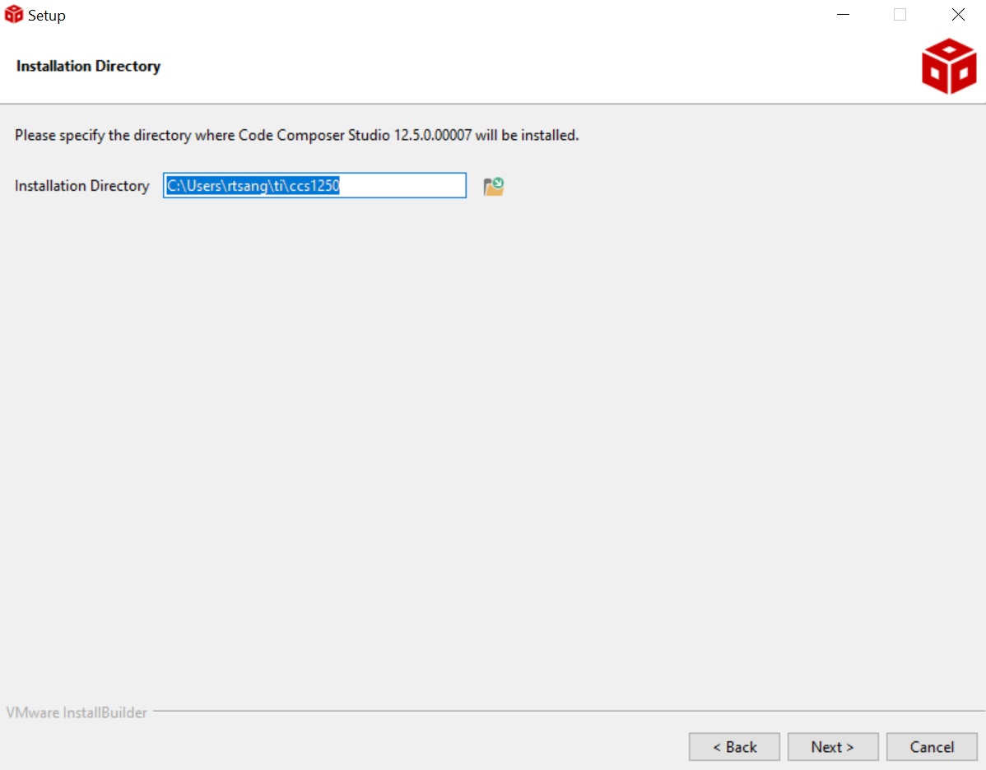Click the red cube icon in the title bar
The width and height of the screenshot is (986, 770).
tap(12, 14)
